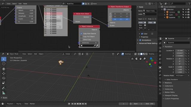Click the pan view hand icon

click(x=140, y=59)
